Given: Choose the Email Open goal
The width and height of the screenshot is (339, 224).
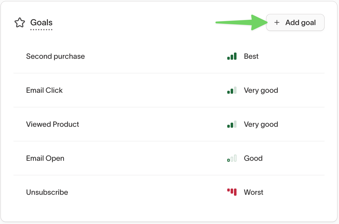Looking at the screenshot, I should click(45, 158).
